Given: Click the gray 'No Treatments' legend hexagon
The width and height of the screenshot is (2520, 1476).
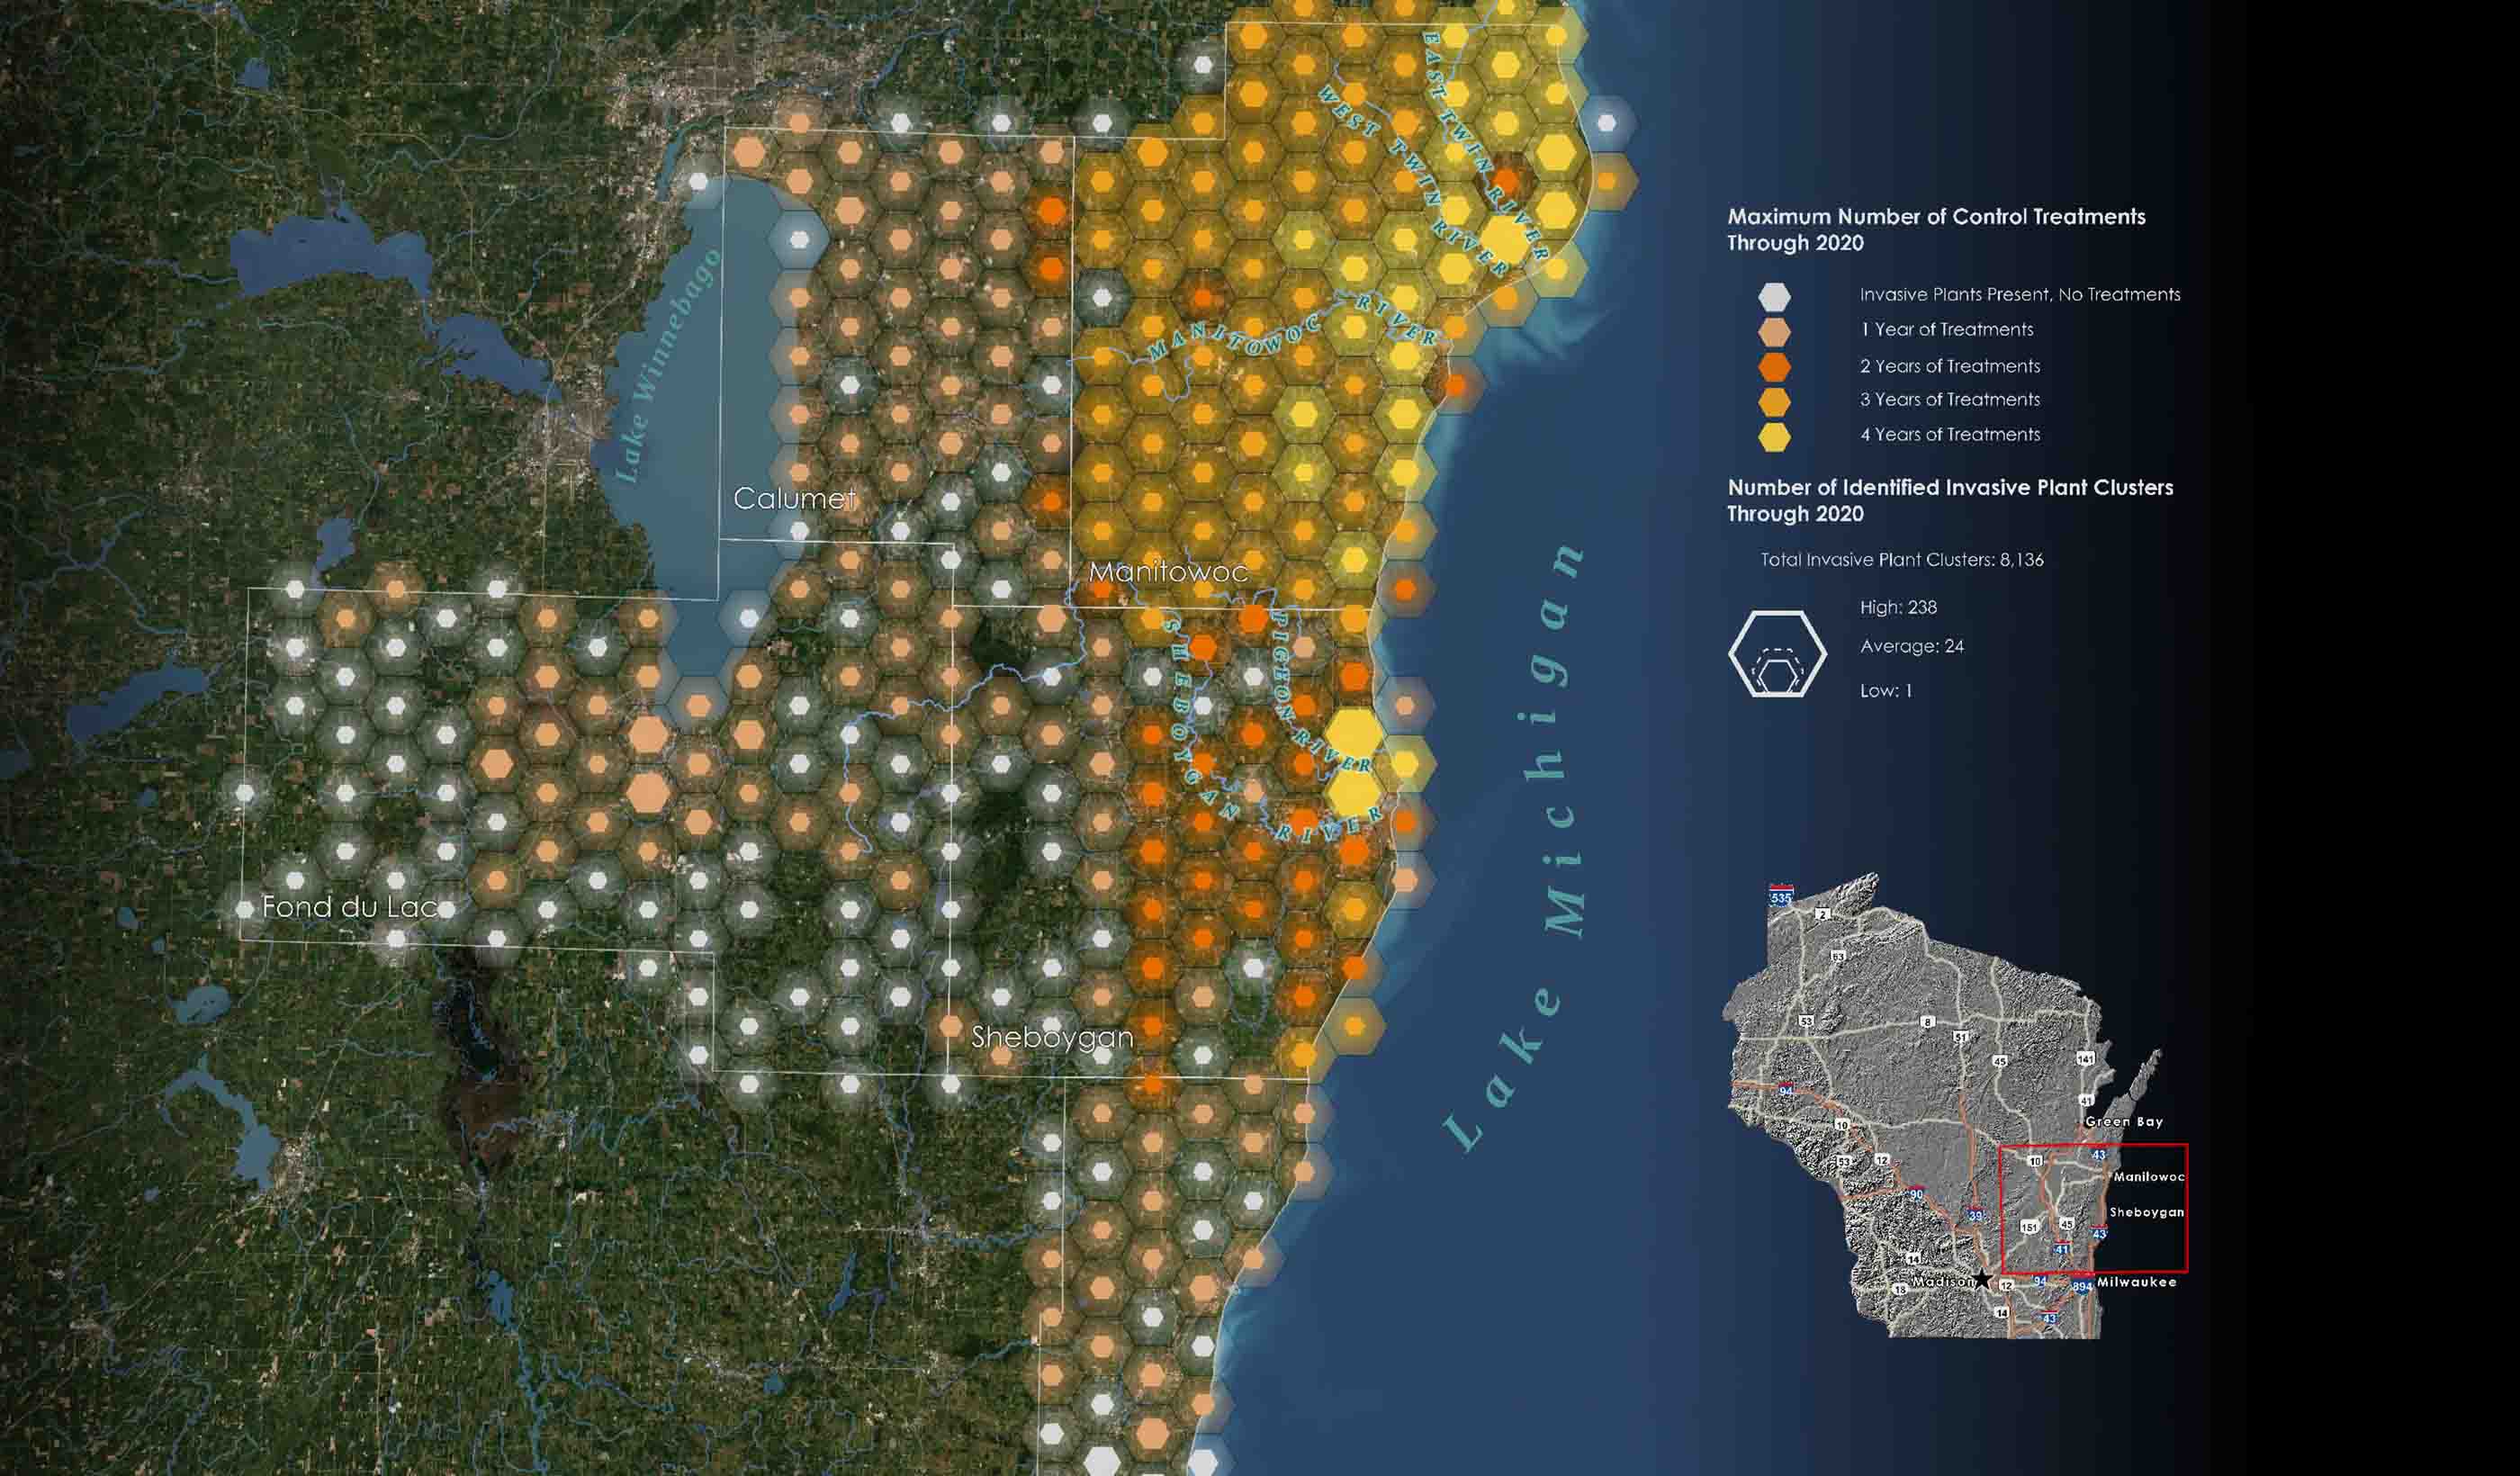Looking at the screenshot, I should point(1774,296).
